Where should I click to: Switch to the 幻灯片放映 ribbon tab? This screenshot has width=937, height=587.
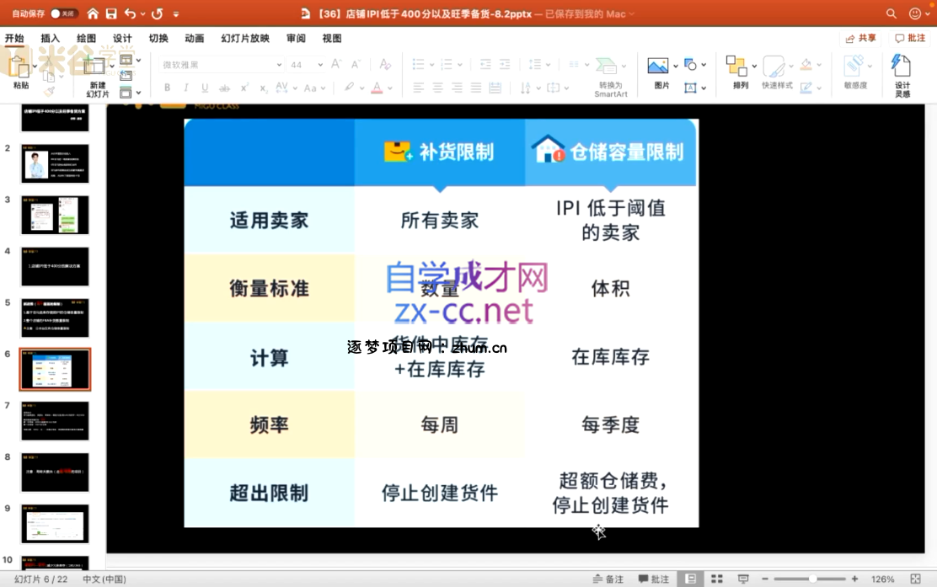pyautogui.click(x=245, y=39)
